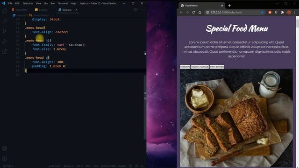Click the new arrivals button
This screenshot has height=168, width=299.
(x=217, y=67)
